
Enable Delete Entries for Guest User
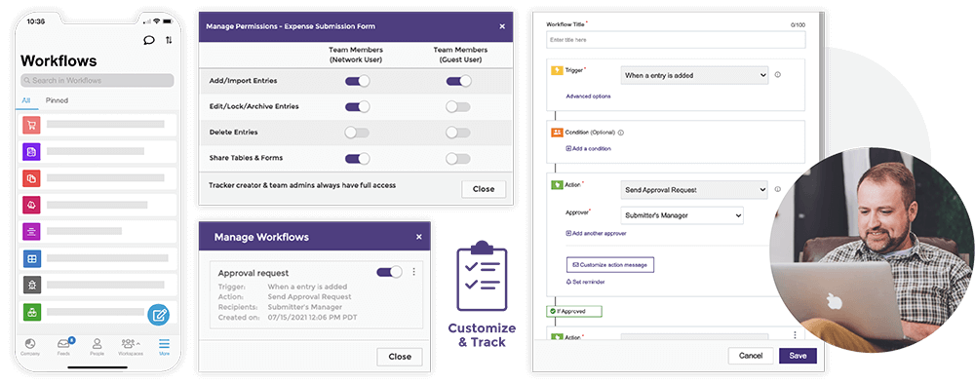(458, 133)
